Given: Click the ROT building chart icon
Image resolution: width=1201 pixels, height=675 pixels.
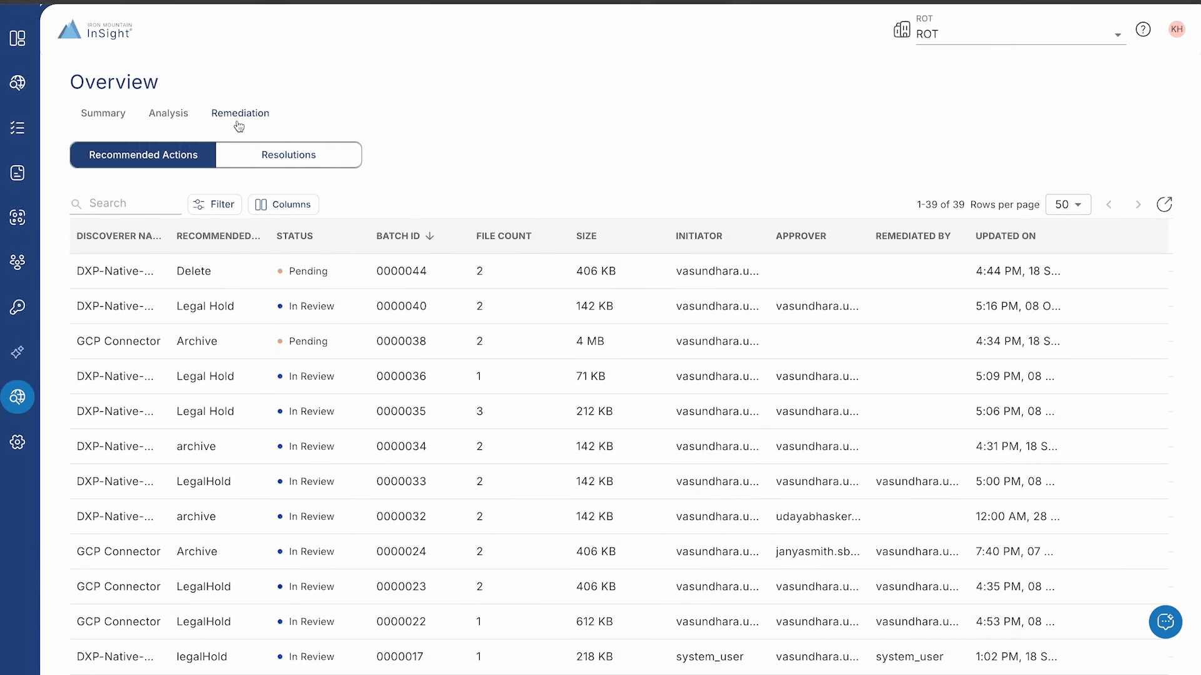Looking at the screenshot, I should (902, 29).
